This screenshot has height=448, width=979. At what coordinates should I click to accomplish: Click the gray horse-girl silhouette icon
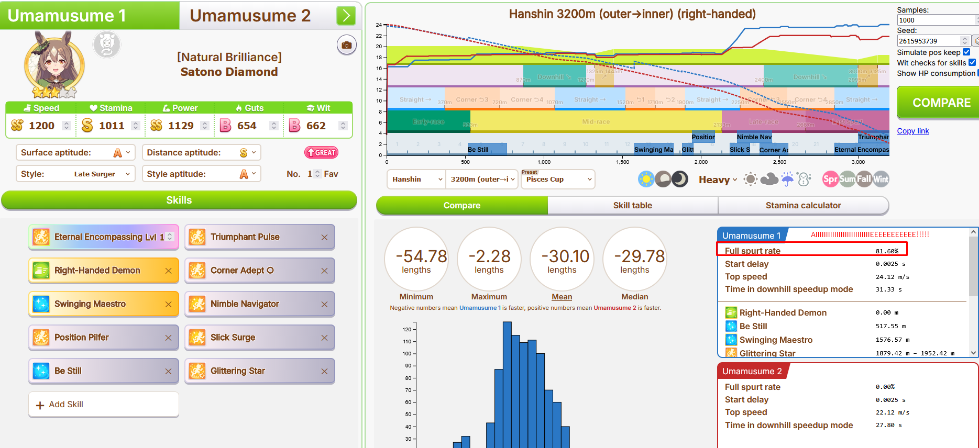tap(107, 44)
